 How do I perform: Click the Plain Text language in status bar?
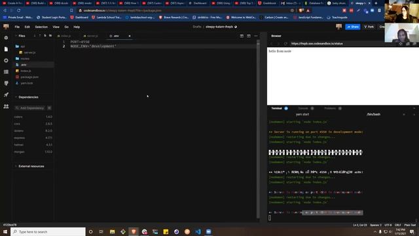click(410, 225)
